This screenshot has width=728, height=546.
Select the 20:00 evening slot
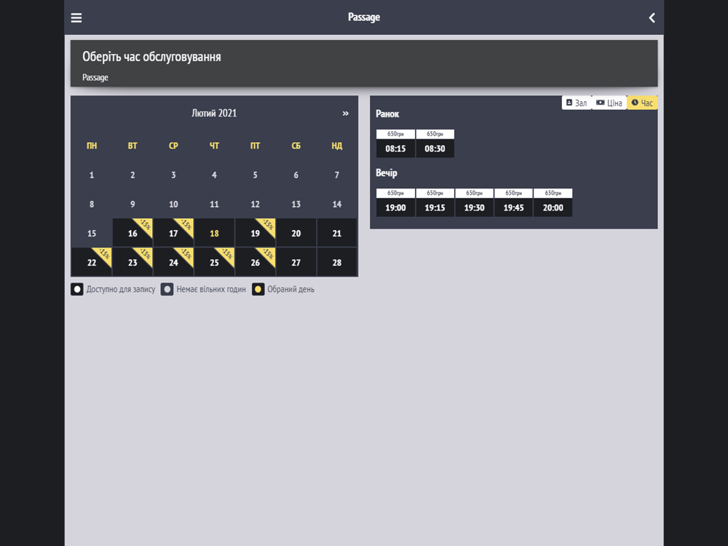pyautogui.click(x=553, y=202)
